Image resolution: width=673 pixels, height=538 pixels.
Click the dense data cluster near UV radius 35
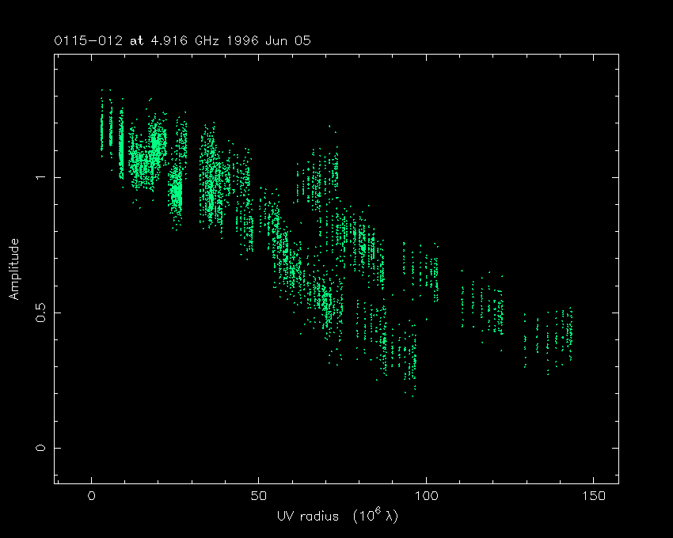pos(210,186)
